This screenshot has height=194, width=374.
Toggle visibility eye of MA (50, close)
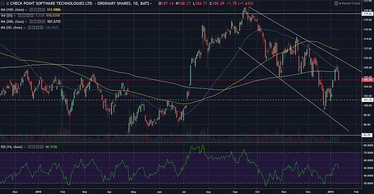[29, 27]
